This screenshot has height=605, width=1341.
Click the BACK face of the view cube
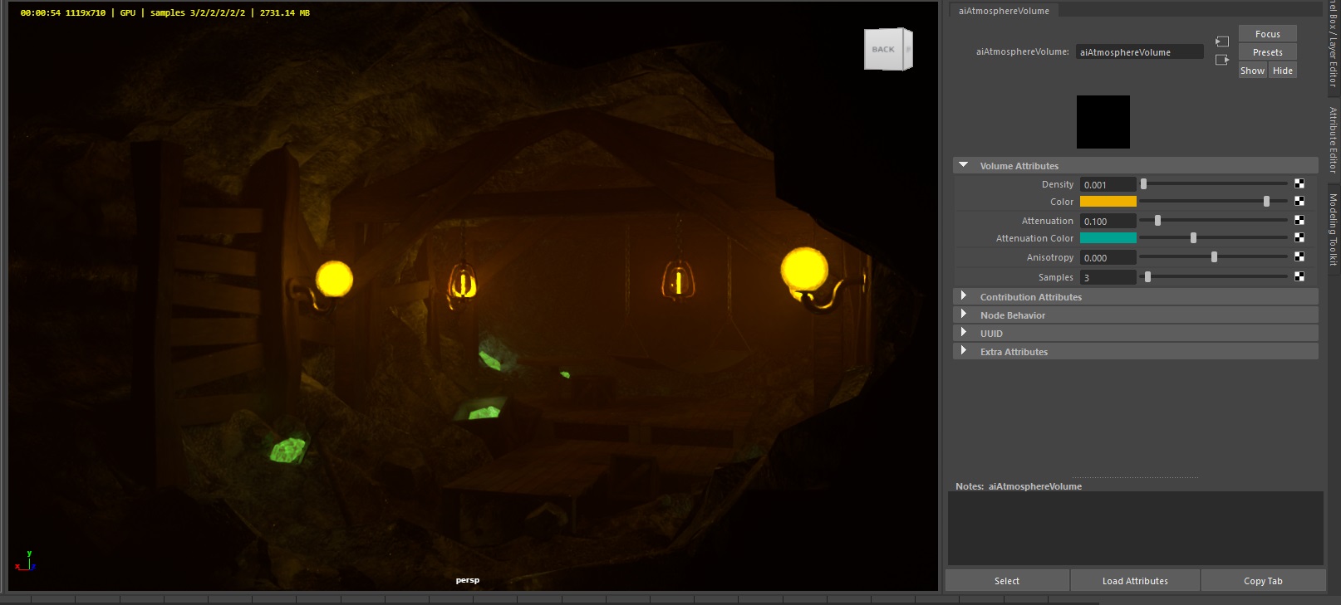[883, 50]
